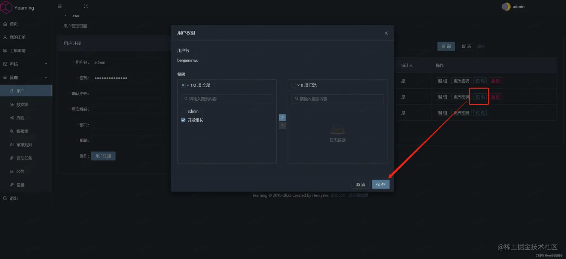Click the 暂无数据 empty placeholder text
This screenshot has width=566, height=259.
coord(337,140)
